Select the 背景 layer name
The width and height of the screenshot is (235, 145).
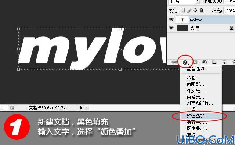coord(195,28)
